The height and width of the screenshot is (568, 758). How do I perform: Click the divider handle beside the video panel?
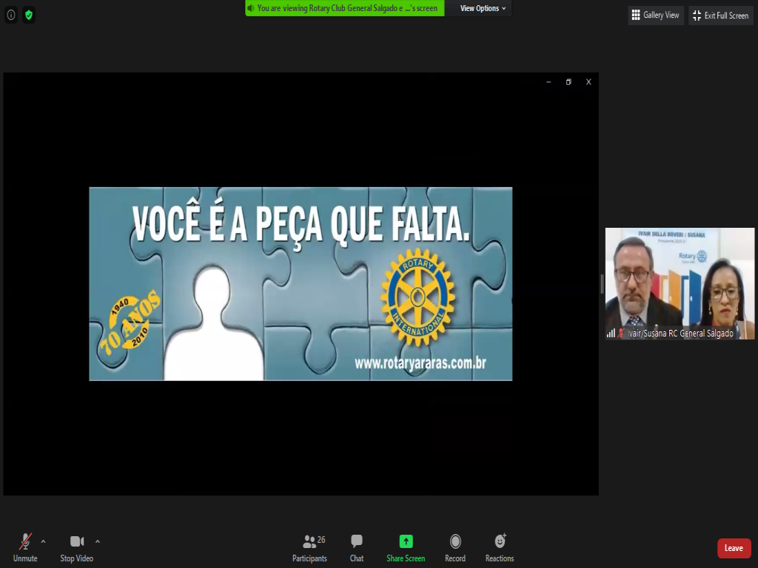602,283
